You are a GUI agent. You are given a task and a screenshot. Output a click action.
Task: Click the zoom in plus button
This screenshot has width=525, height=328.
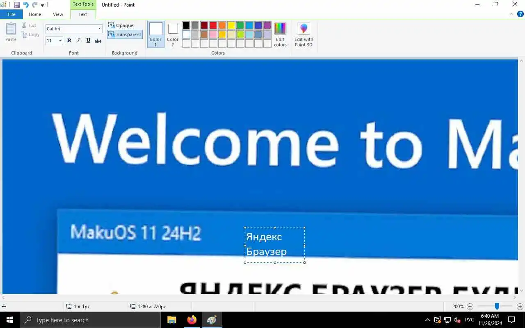point(520,306)
